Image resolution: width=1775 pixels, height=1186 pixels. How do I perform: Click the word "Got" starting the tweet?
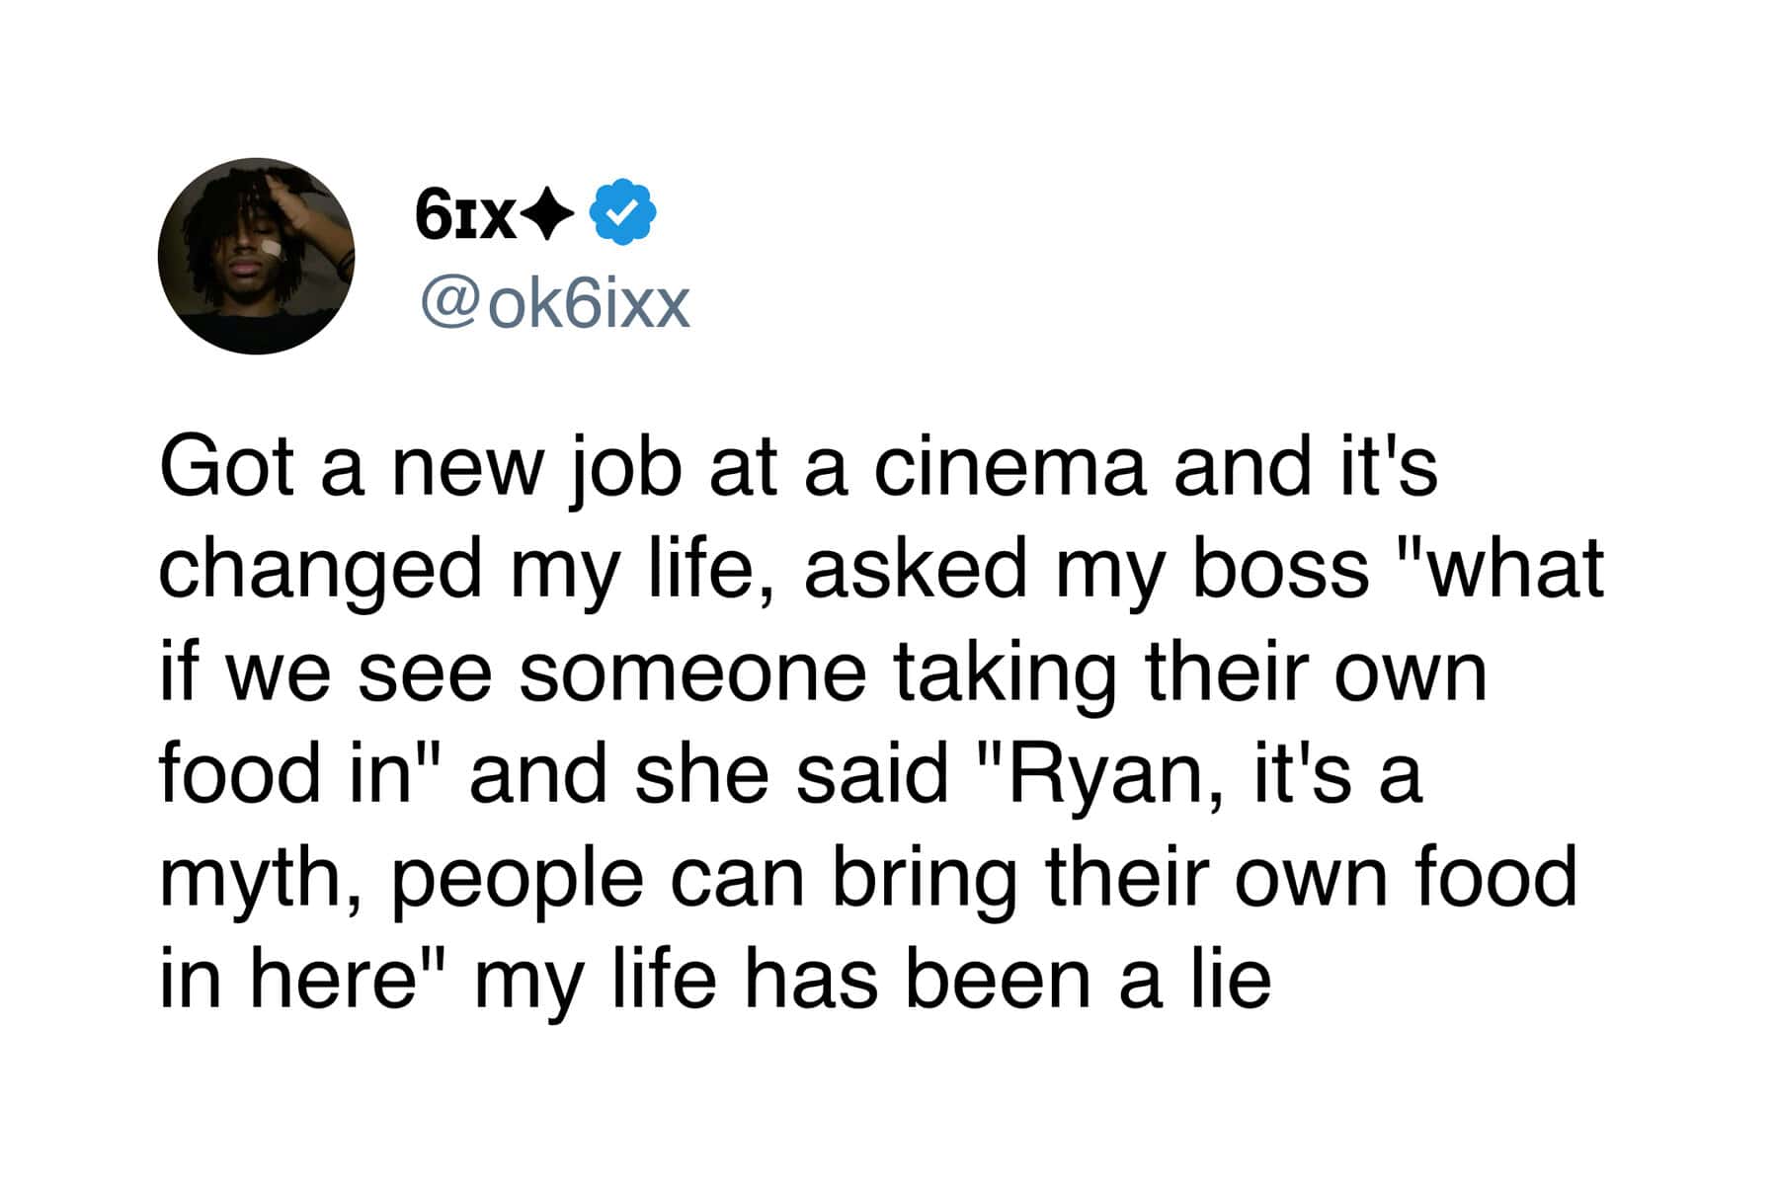[226, 467]
